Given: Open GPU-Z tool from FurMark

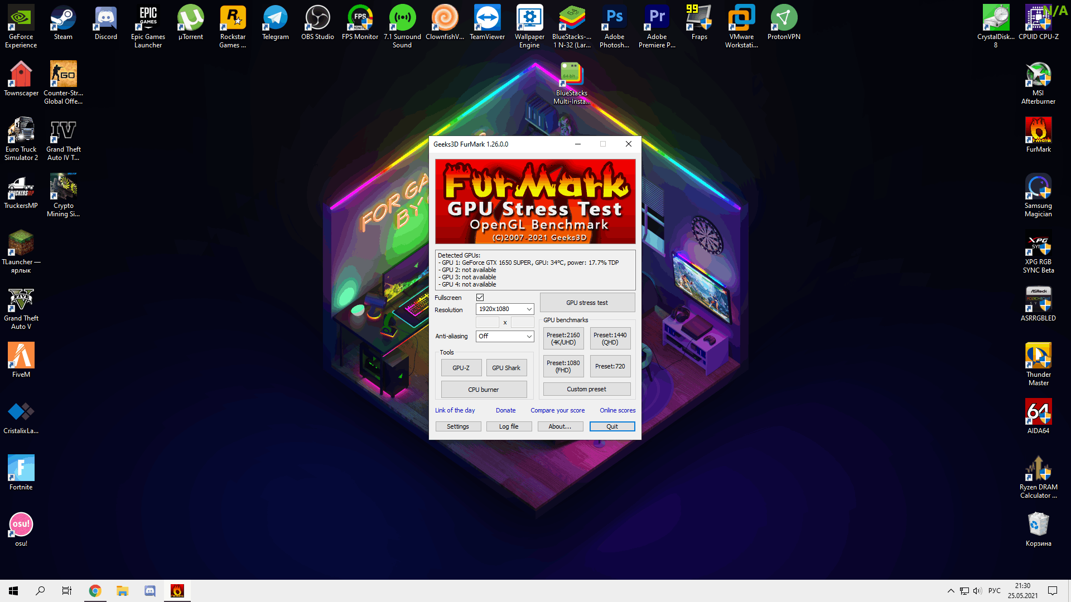Looking at the screenshot, I should point(460,367).
